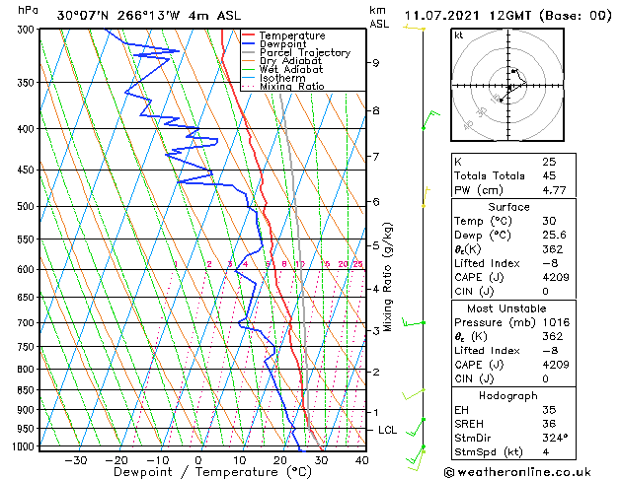The height and width of the screenshot is (479, 621).
Task: Click the 'hPa' axis label
Action: coord(28,11)
